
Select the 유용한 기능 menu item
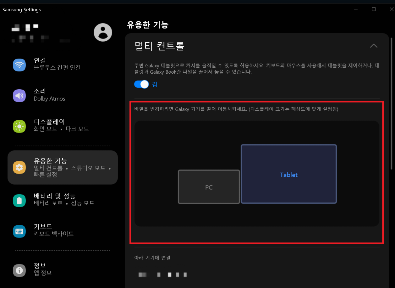coord(63,167)
